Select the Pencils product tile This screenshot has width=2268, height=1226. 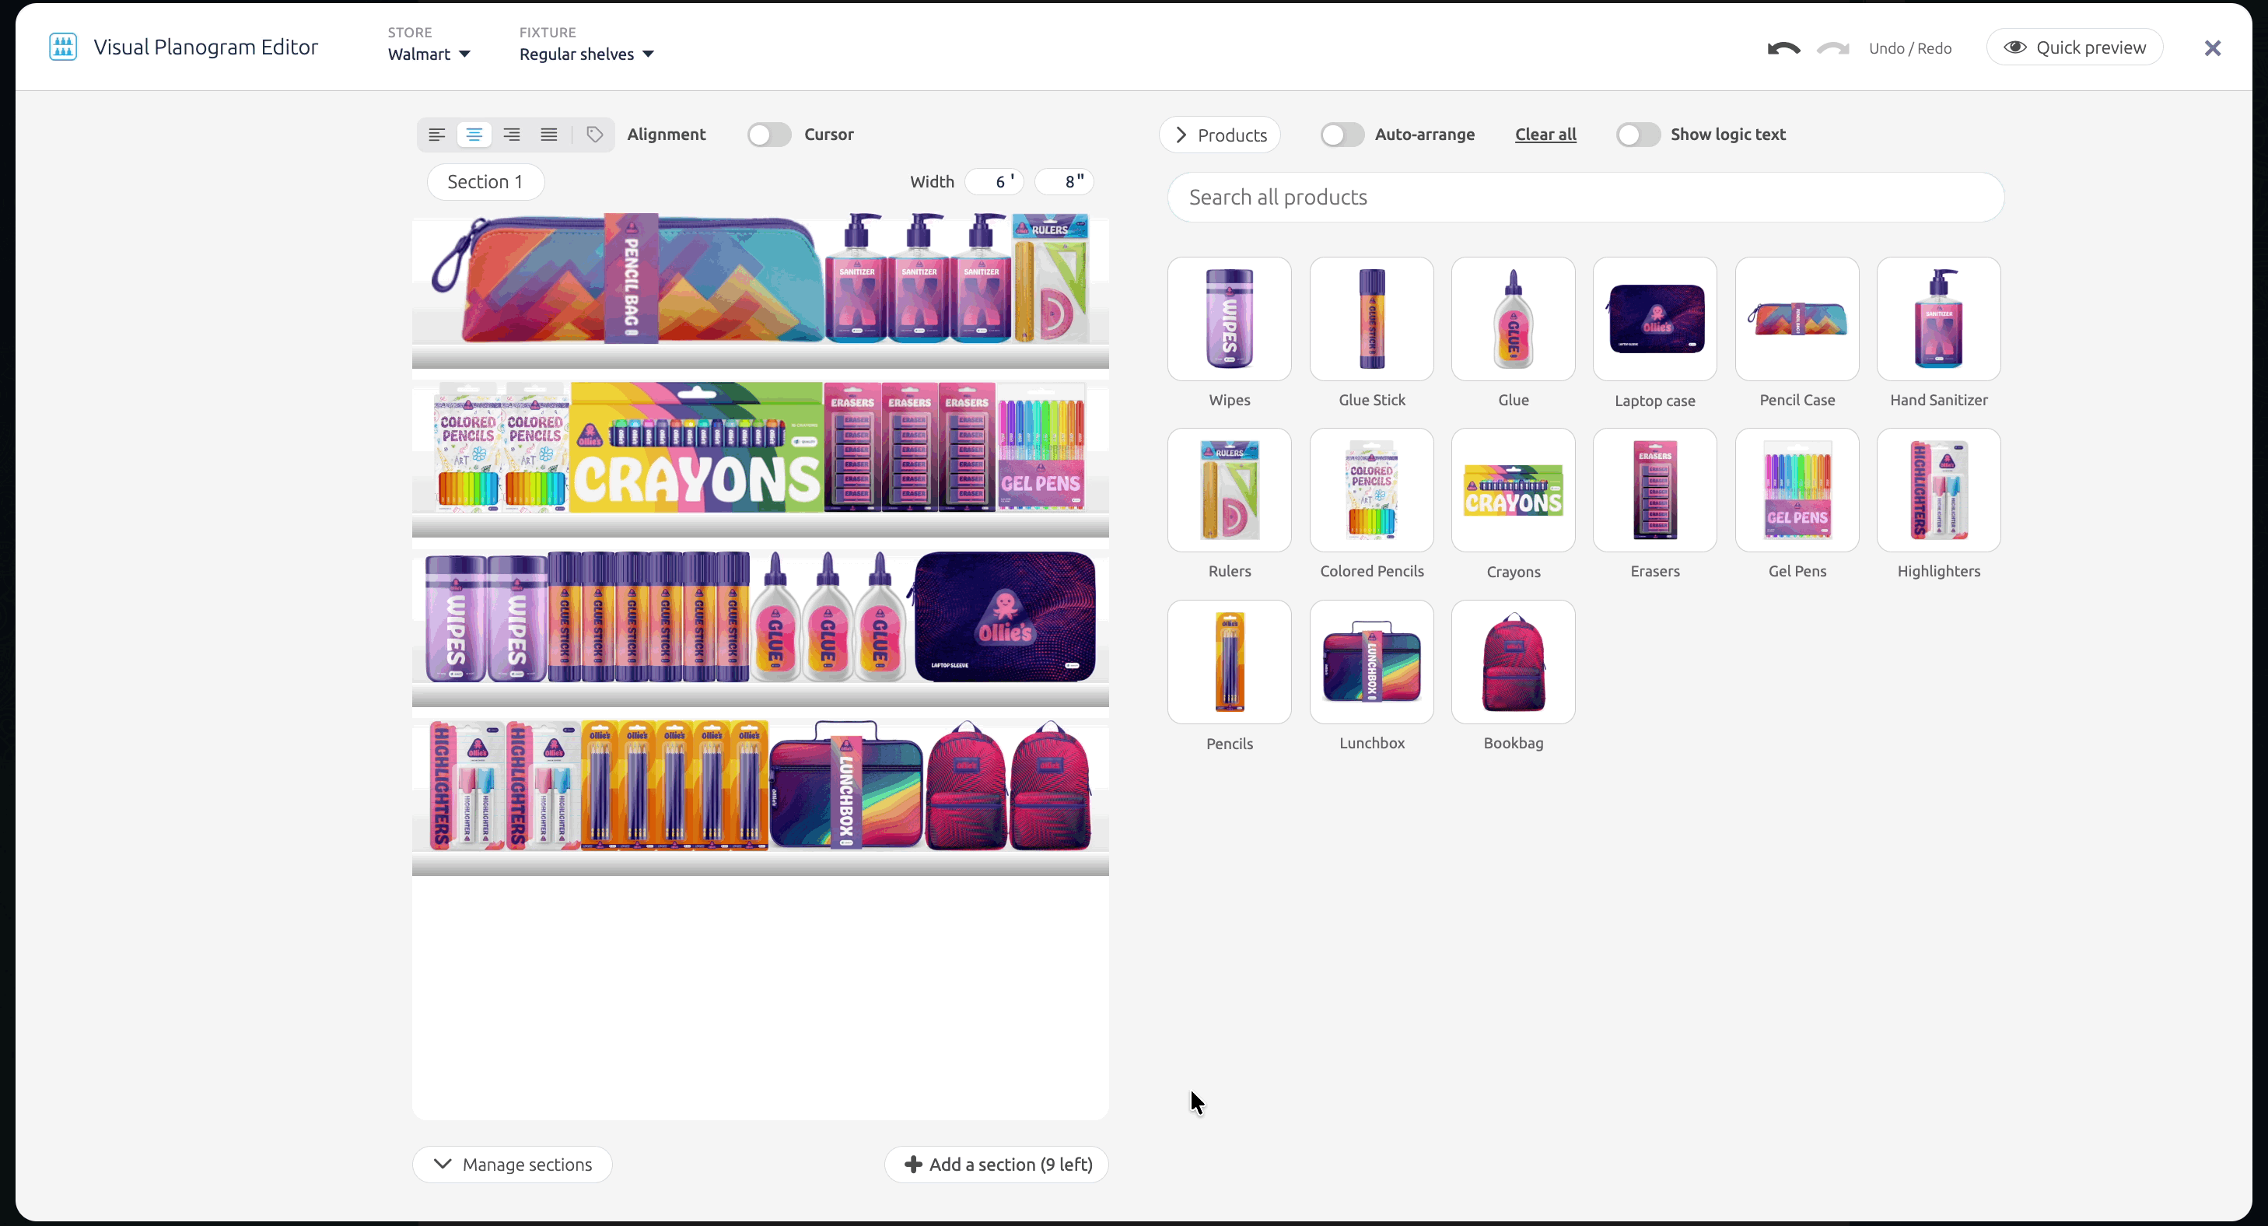tap(1229, 662)
